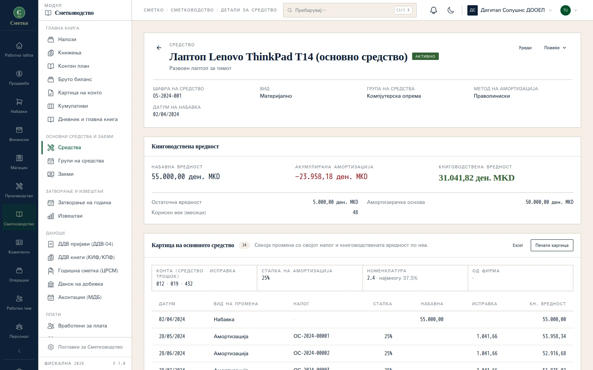
Task: Select Групи на средства
Action: [85, 161]
